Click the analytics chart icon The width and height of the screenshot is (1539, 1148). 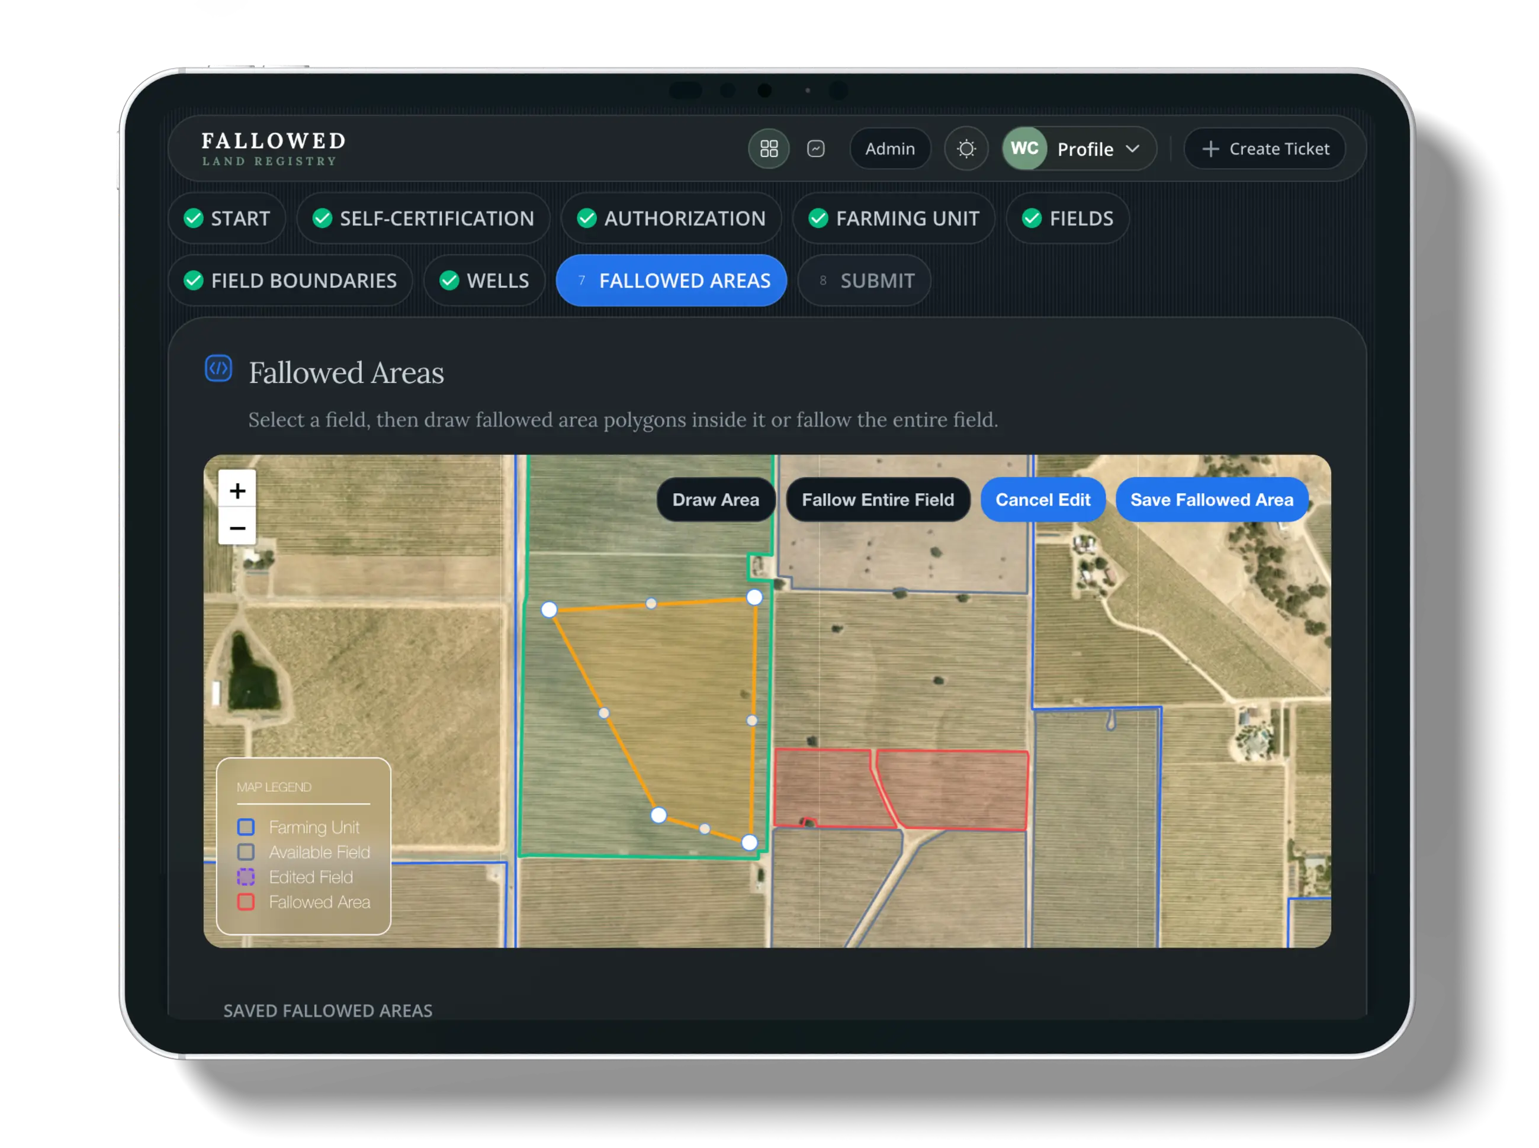[x=815, y=149]
